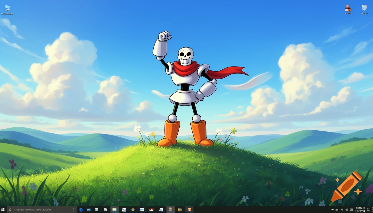Open the speaker volume tray icon

point(347,210)
